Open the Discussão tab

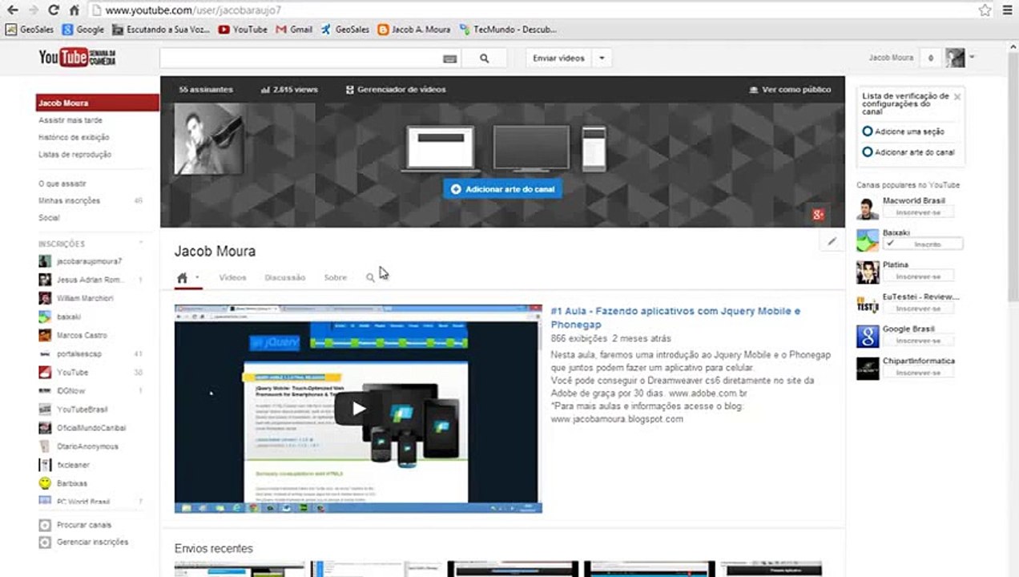(x=284, y=278)
